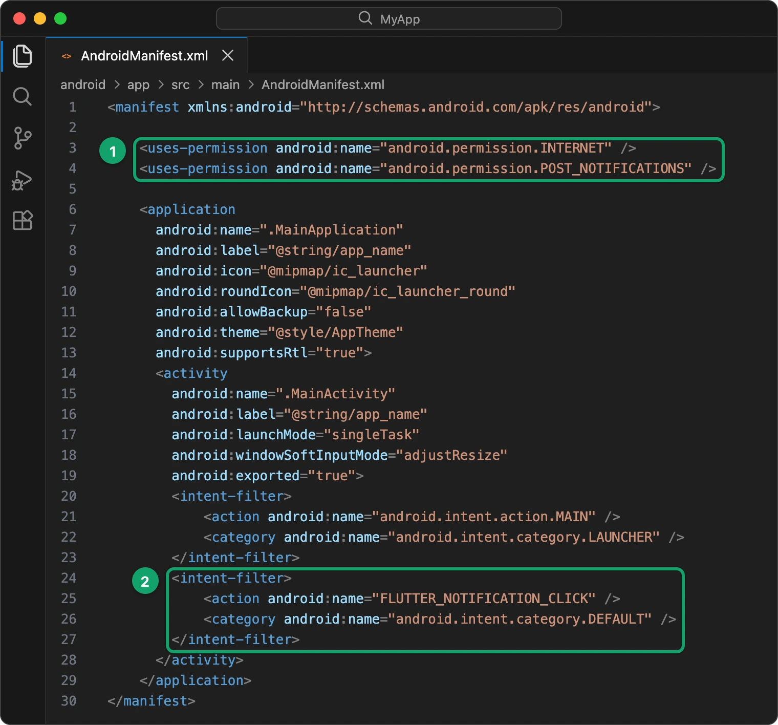Click line number 20 in the gutter
This screenshot has width=778, height=725.
click(x=69, y=496)
